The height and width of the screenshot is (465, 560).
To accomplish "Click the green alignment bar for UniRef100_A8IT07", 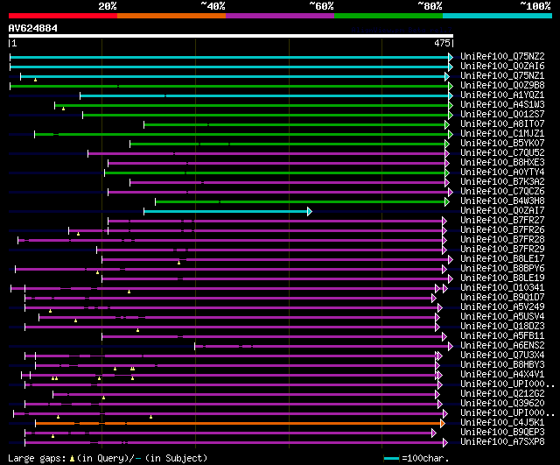I will [x=295, y=124].
